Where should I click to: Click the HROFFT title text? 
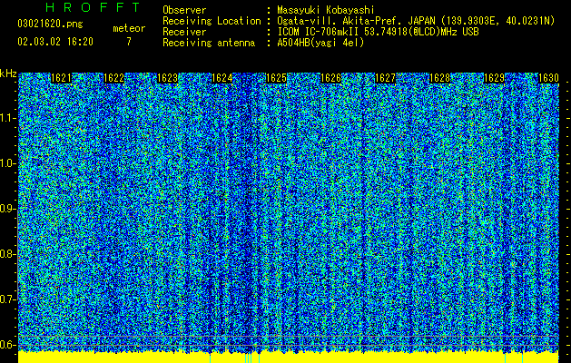pyautogui.click(x=93, y=7)
